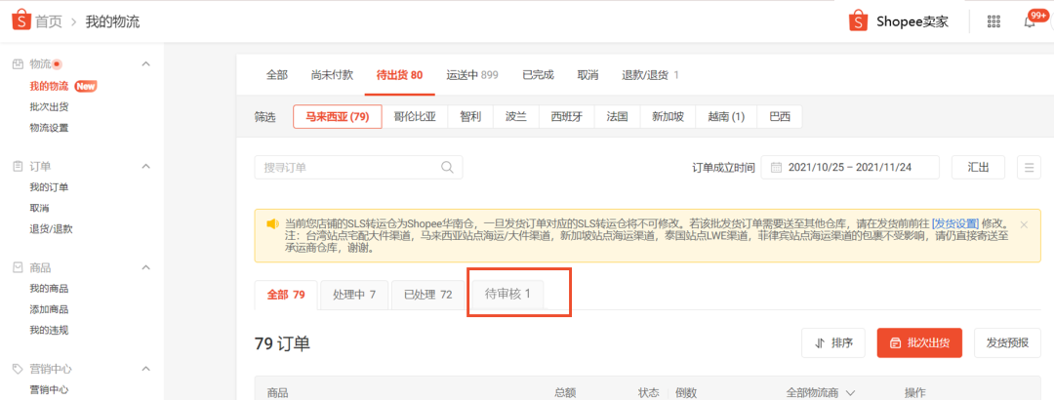Click the calendar icon in date range
Screen dimensions: 1054x400
(x=776, y=167)
